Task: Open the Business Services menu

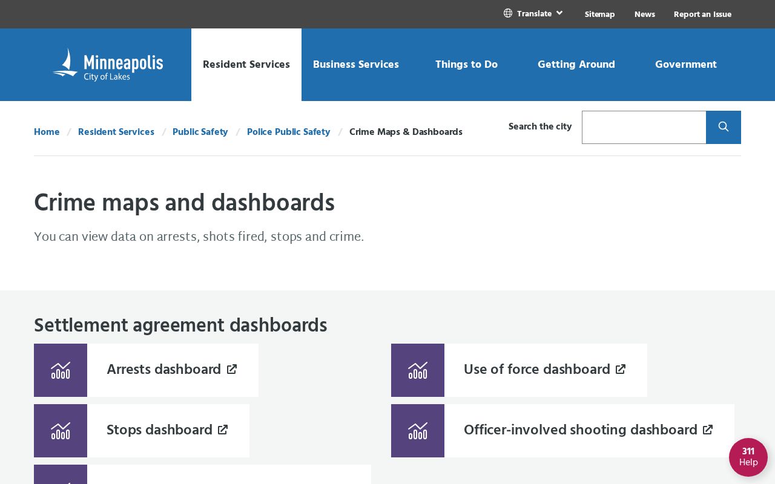Action: coord(356,65)
